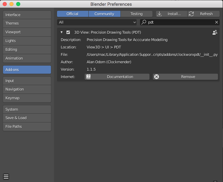Open the All category dropdown
223x182 pixels.
97,22
